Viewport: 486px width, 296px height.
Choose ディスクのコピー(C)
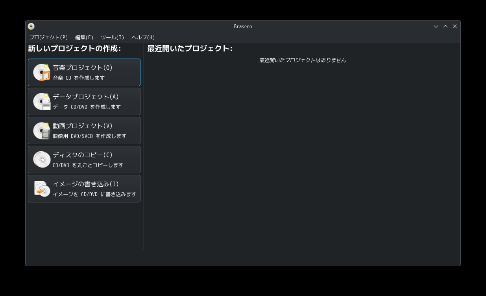tap(84, 160)
